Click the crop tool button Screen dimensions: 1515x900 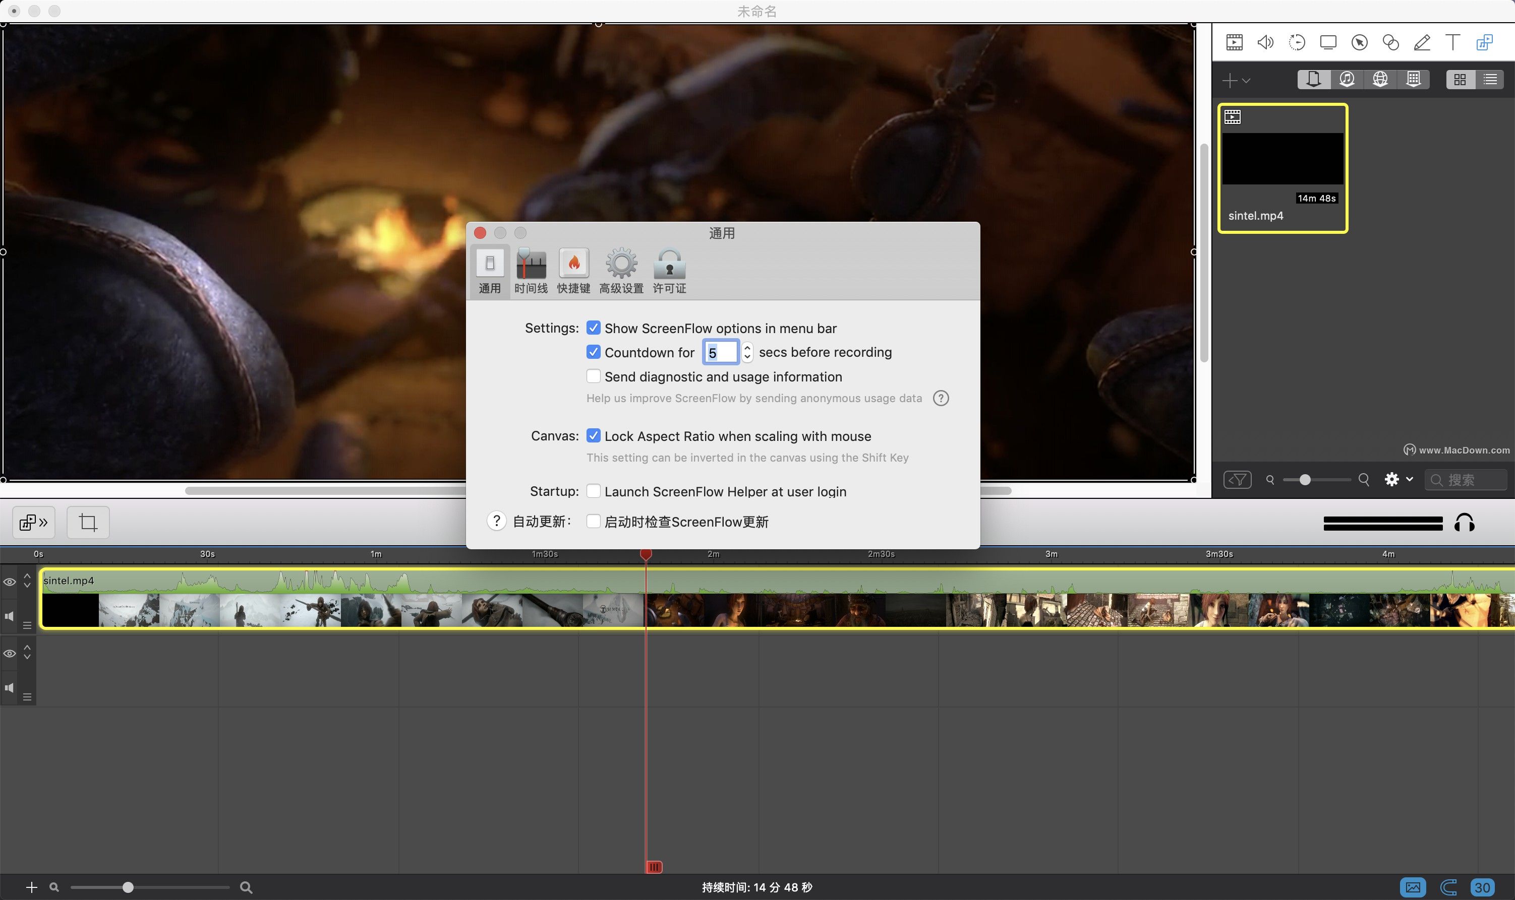click(88, 523)
